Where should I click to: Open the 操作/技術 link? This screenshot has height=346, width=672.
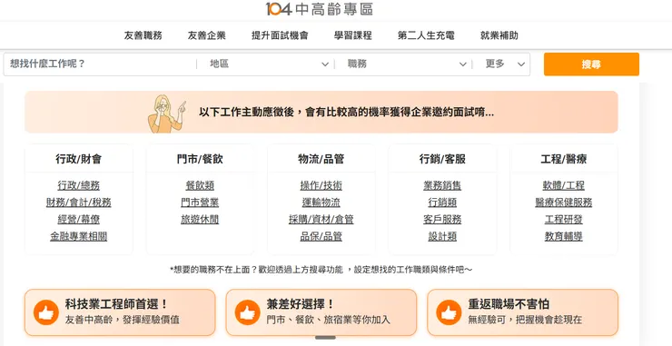coord(321,185)
